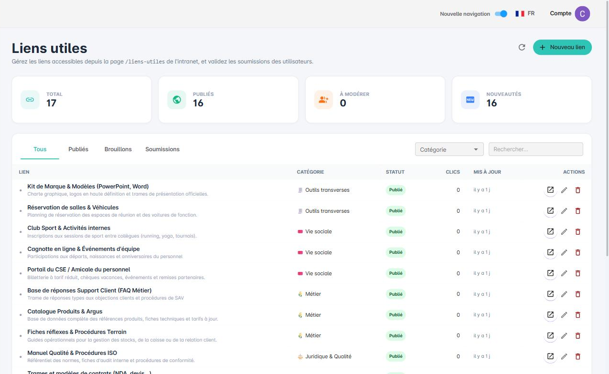Image resolution: width=609 pixels, height=374 pixels.
Task: Delete the Kit de Marque & Modèles link
Action: (x=577, y=190)
